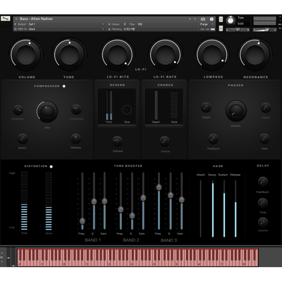The width and height of the screenshot is (282, 282).
Task: Click the large VOLUME knob
Action: 26,55
